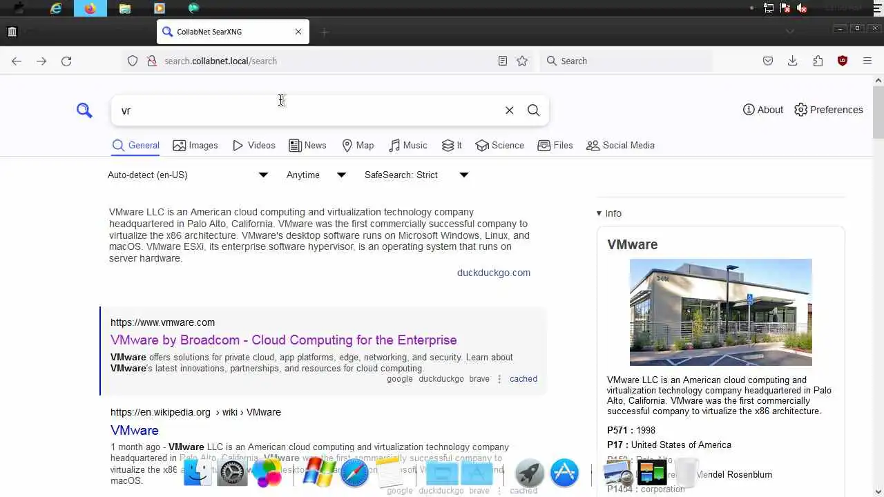884x497 pixels.
Task: Open the language Auto-detect dropdown
Action: point(187,175)
